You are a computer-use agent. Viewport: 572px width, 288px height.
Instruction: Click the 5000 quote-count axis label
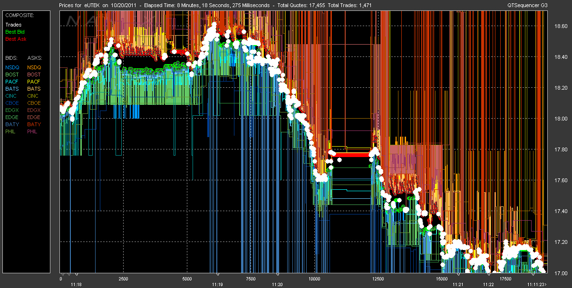[187, 279]
